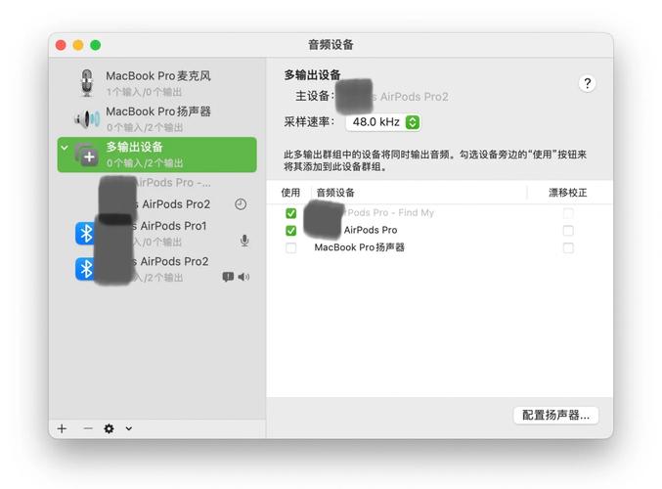Click the 音频设备 column header
Viewport: 662px width, 489px height.
pos(335,193)
